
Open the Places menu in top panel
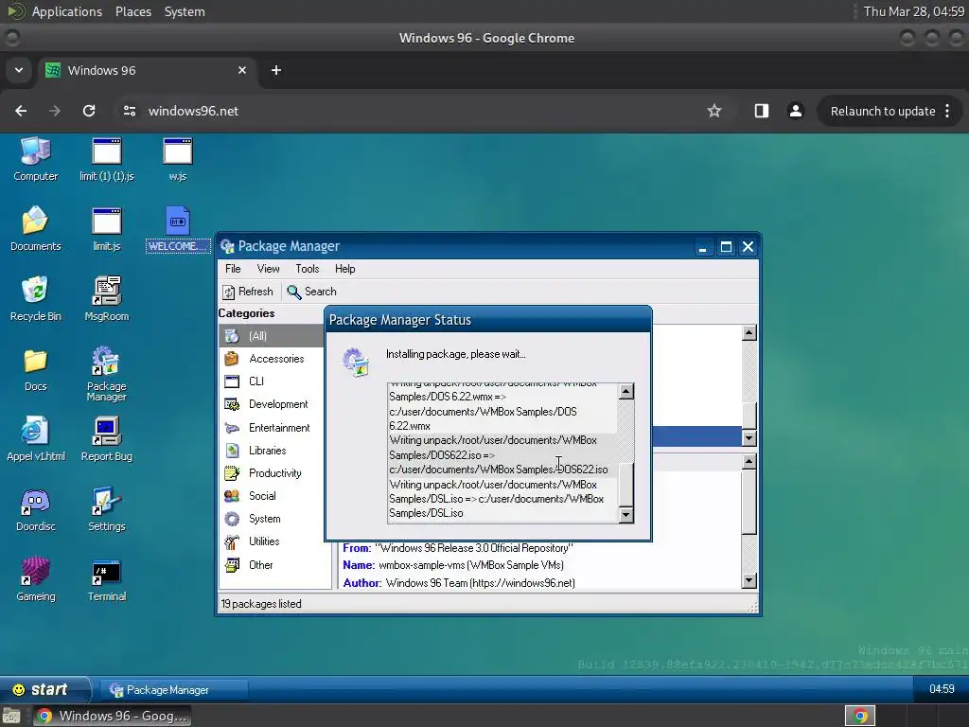pos(132,11)
